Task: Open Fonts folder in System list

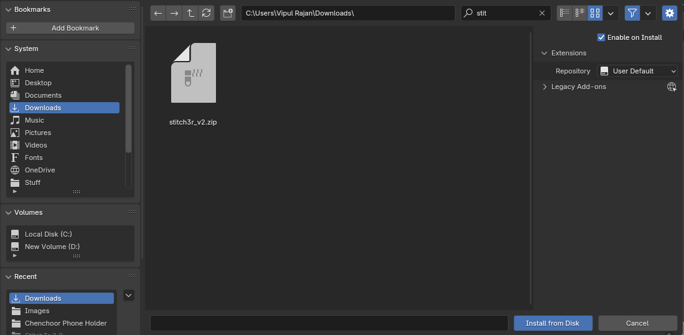Action: 64,158
